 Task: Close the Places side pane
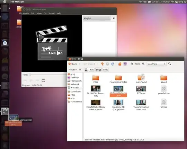(x=80, y=70)
